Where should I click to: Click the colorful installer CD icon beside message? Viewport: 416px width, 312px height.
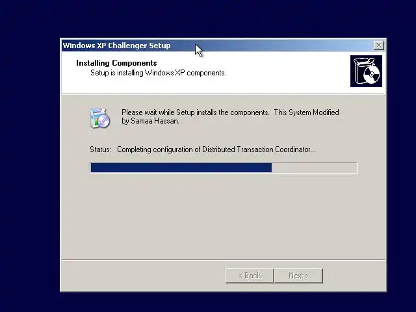tap(99, 118)
